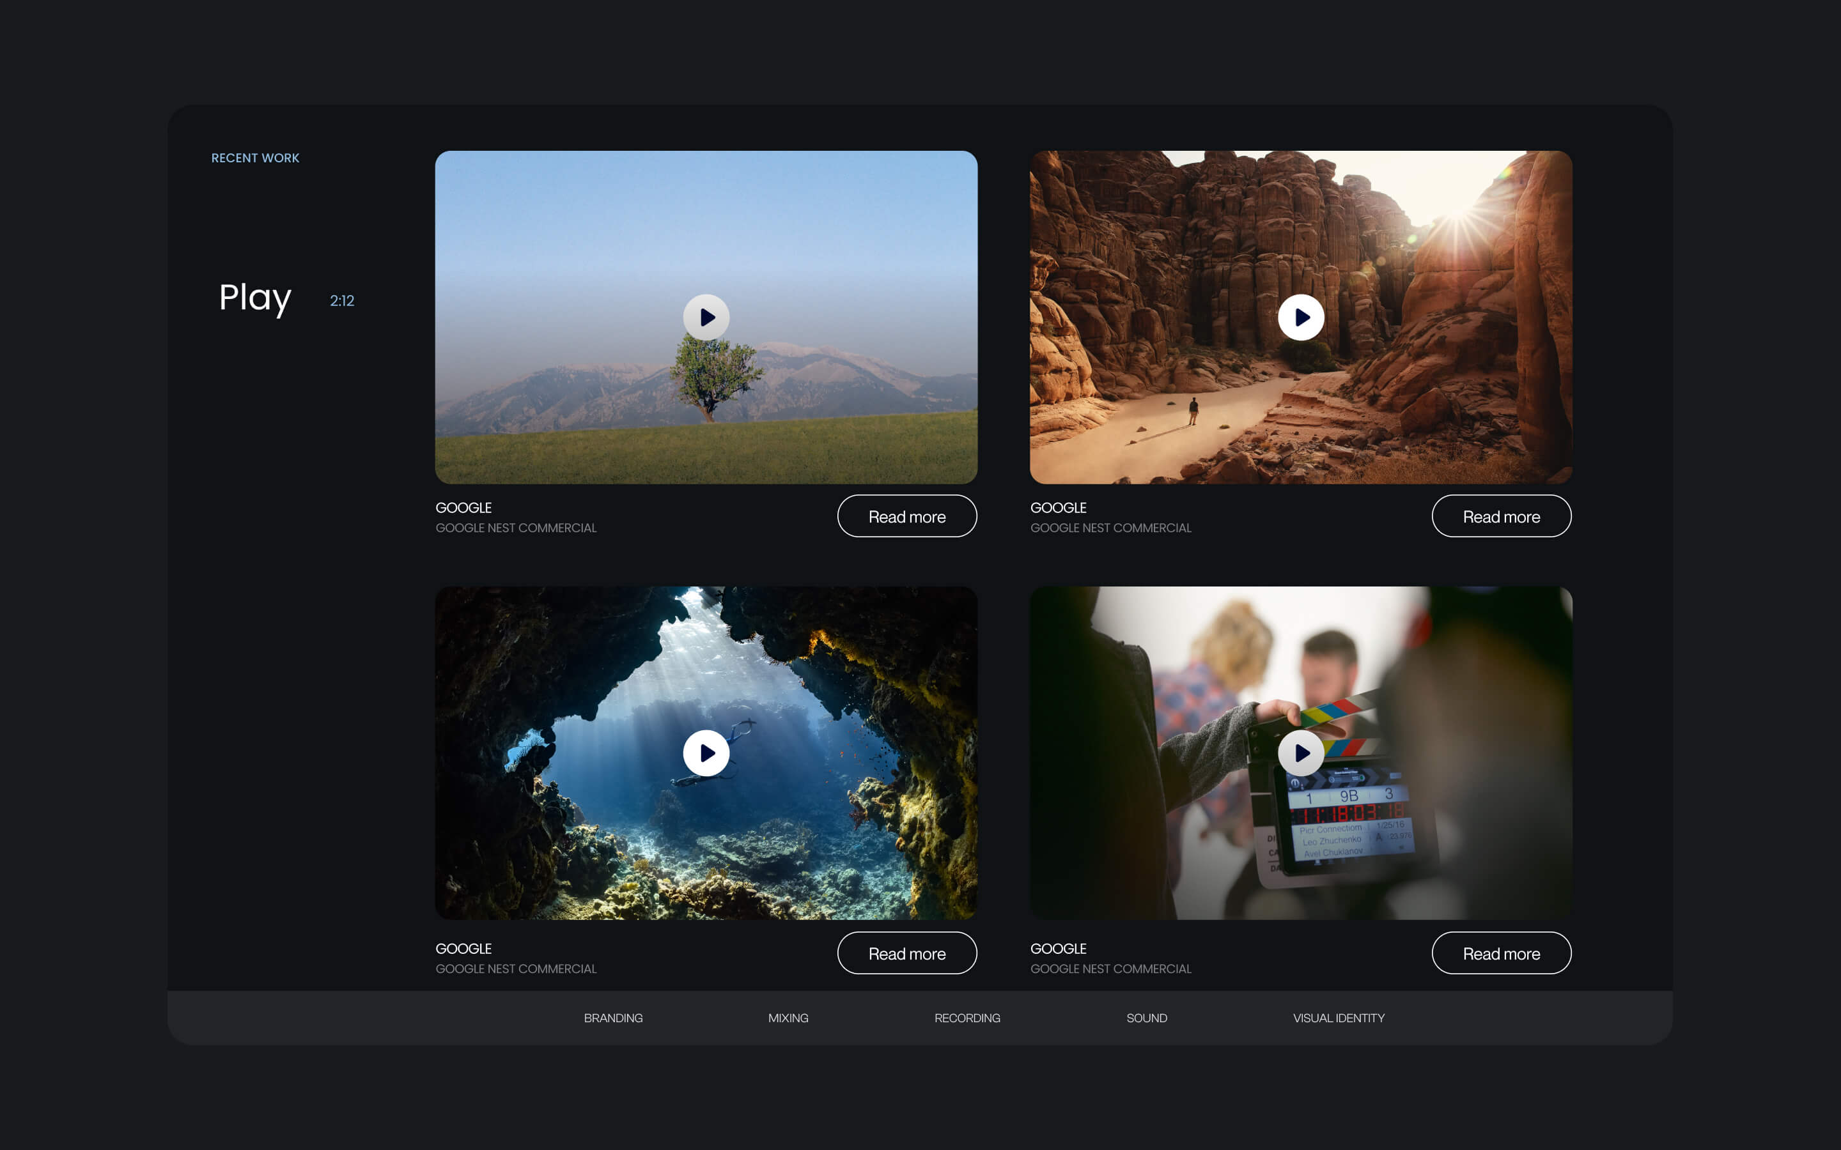Select RECORDING in the bottom navigation
This screenshot has width=1841, height=1150.
[967, 1018]
